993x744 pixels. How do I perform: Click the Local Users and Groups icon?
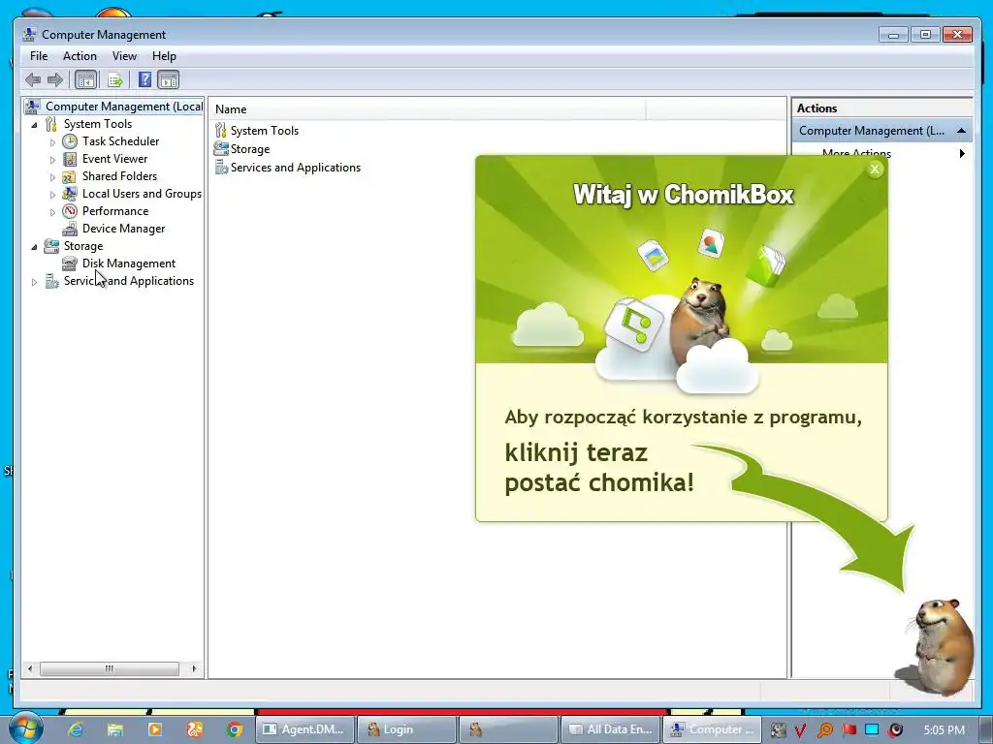point(70,194)
